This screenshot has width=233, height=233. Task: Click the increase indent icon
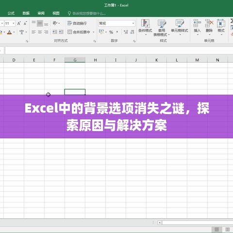click(61, 32)
